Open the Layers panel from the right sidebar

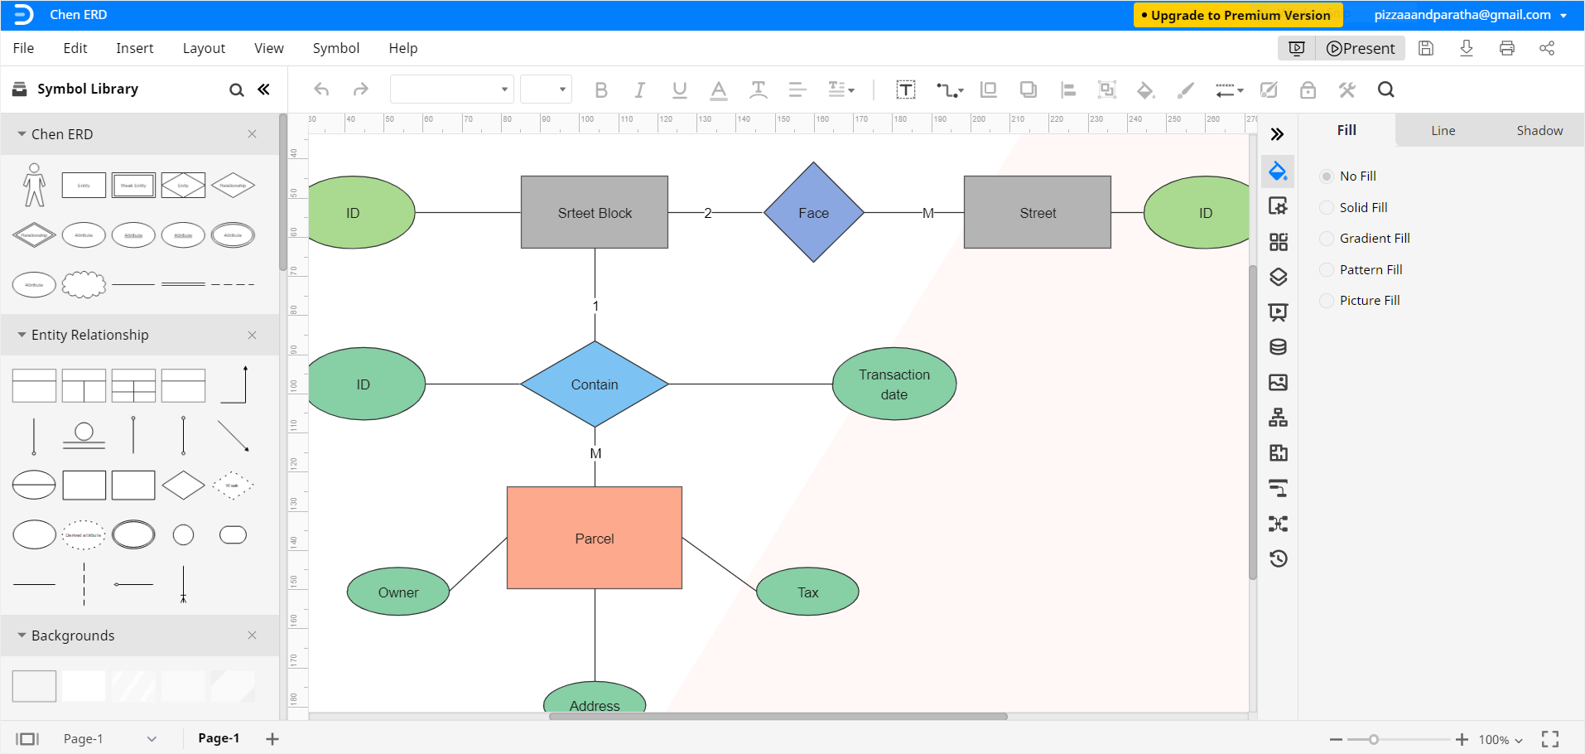1278,277
